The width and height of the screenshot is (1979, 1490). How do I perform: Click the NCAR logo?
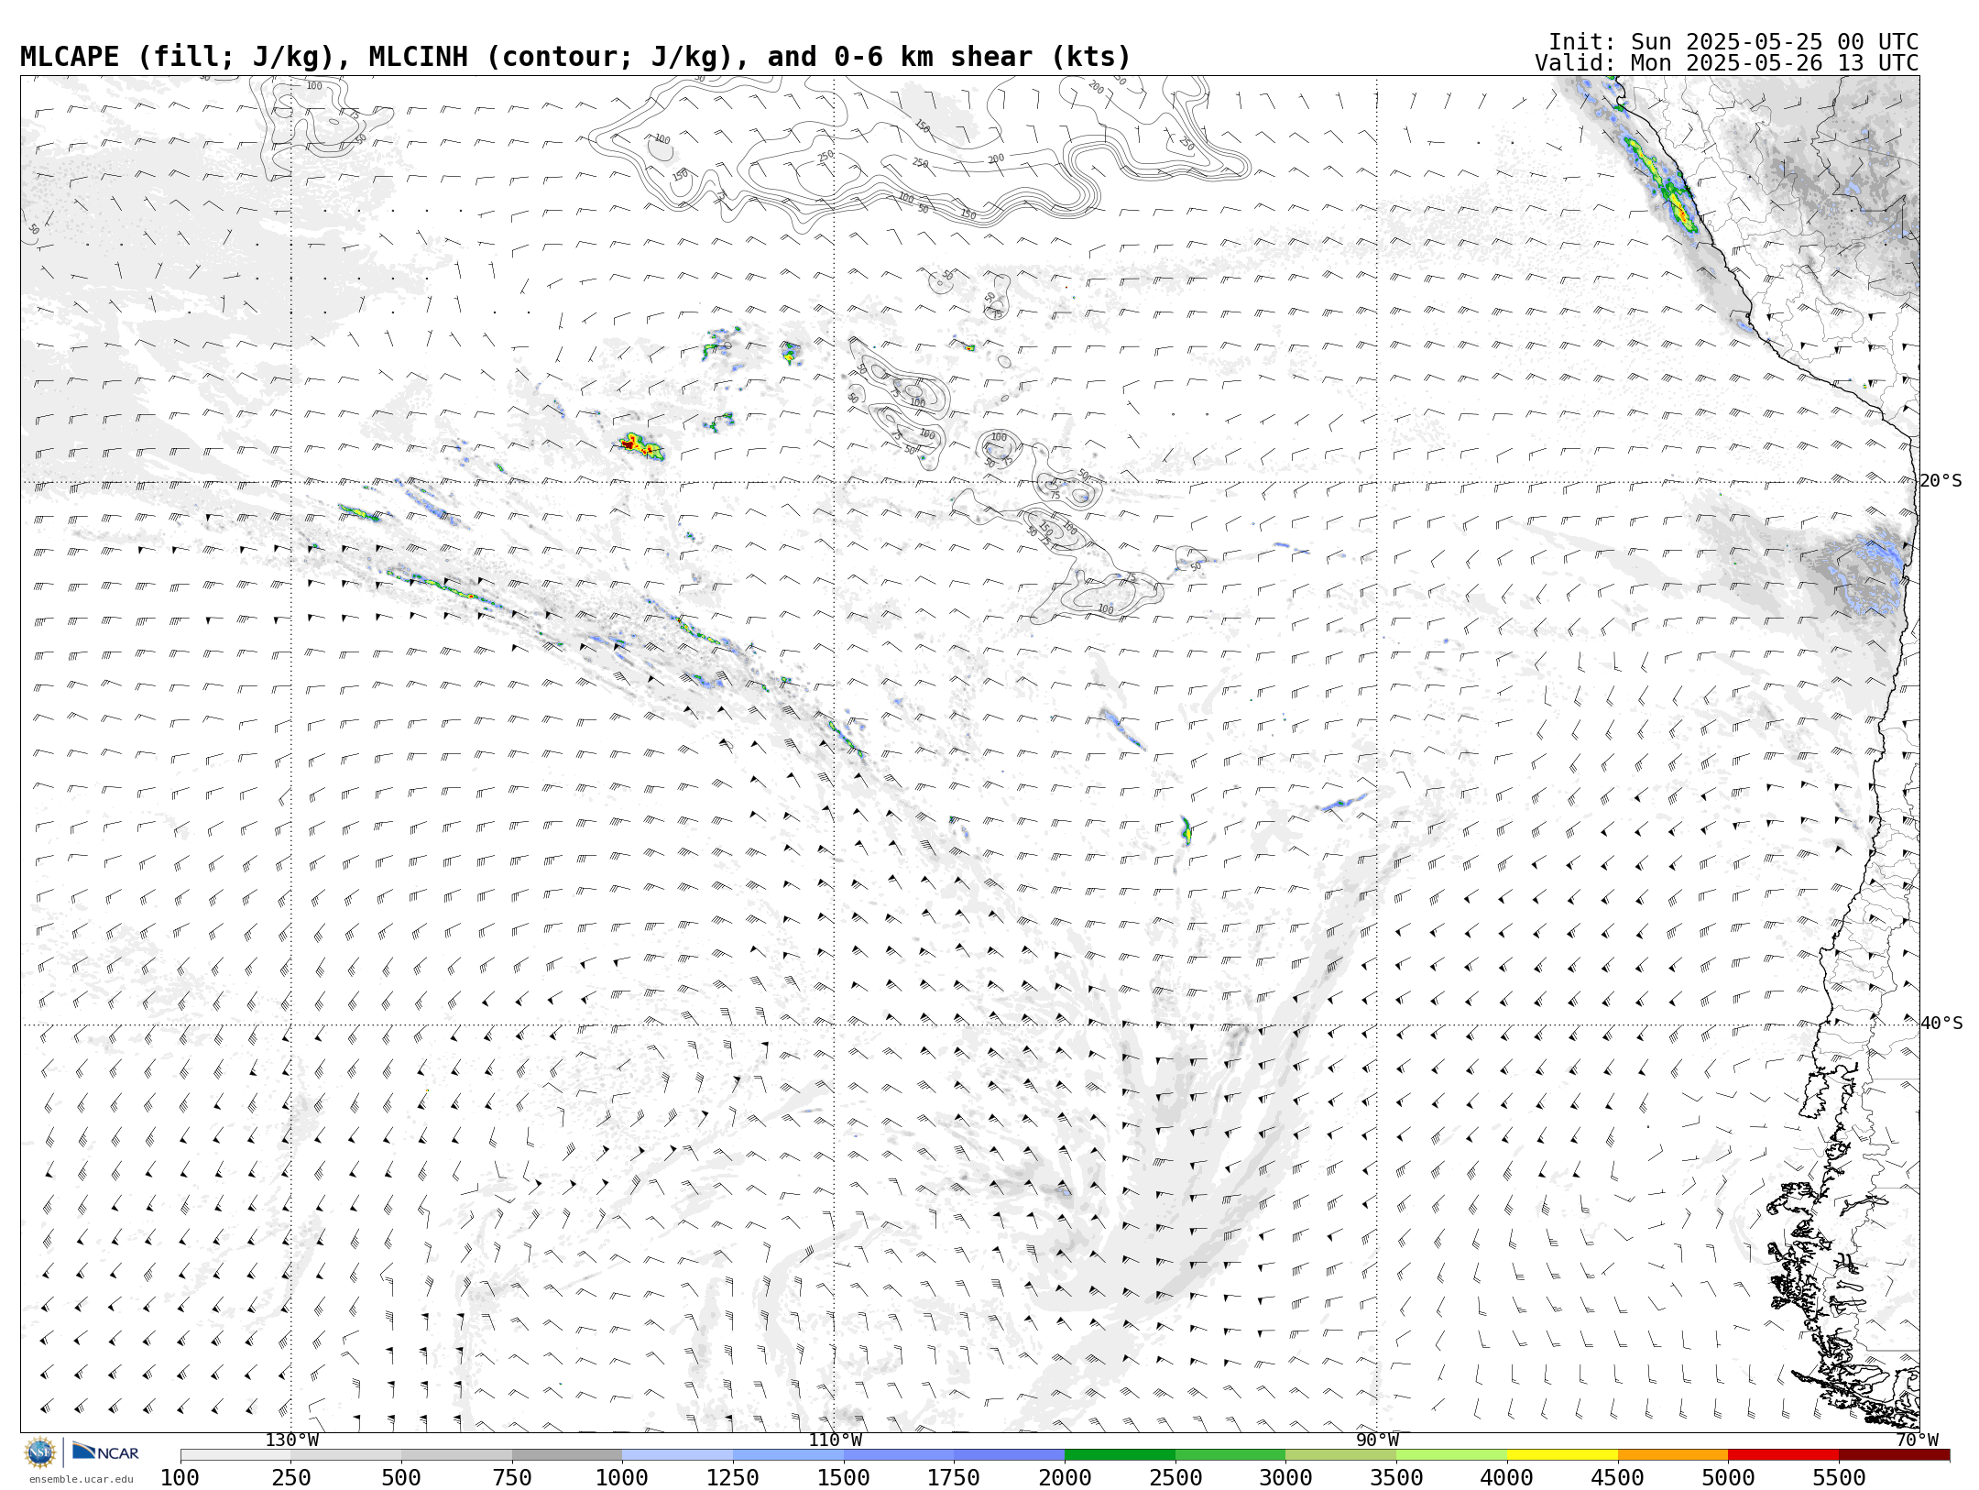click(105, 1452)
